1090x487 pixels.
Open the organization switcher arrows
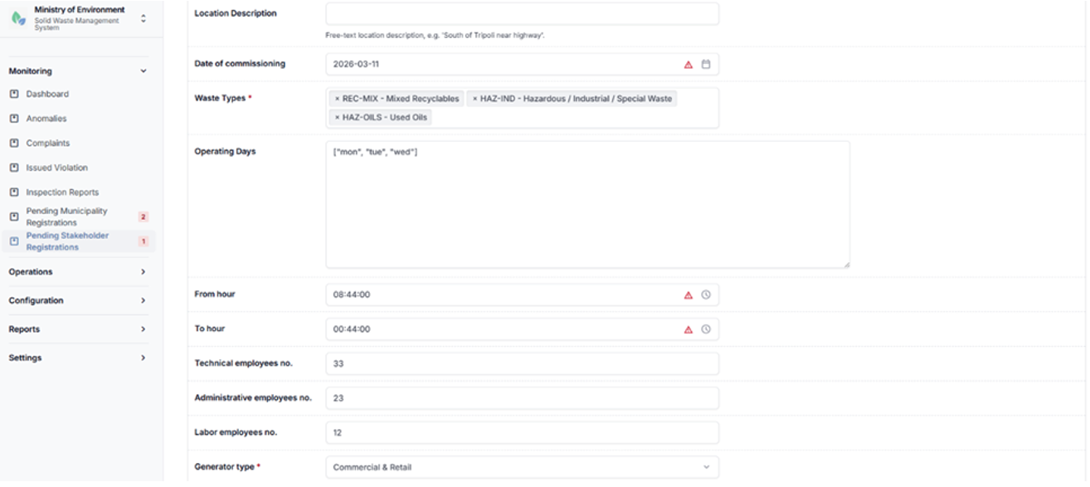pos(143,18)
